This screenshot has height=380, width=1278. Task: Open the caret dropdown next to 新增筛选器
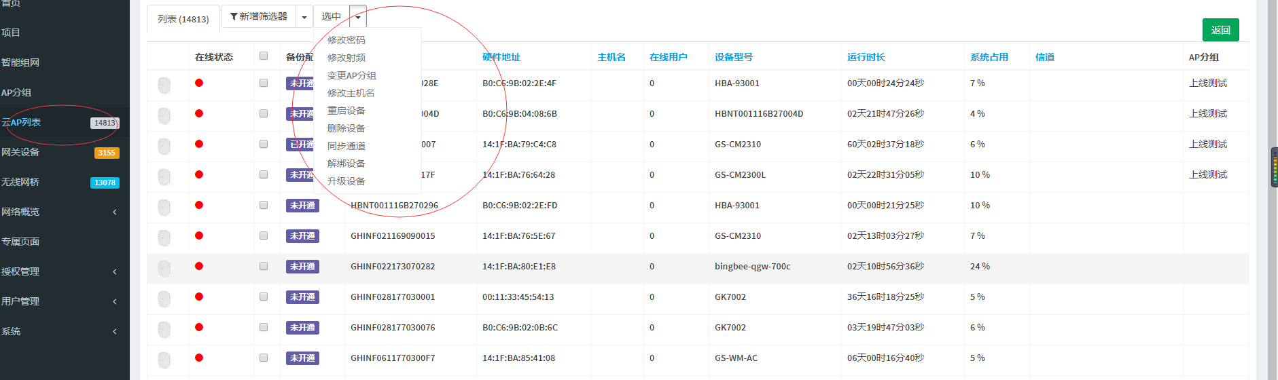coord(304,17)
